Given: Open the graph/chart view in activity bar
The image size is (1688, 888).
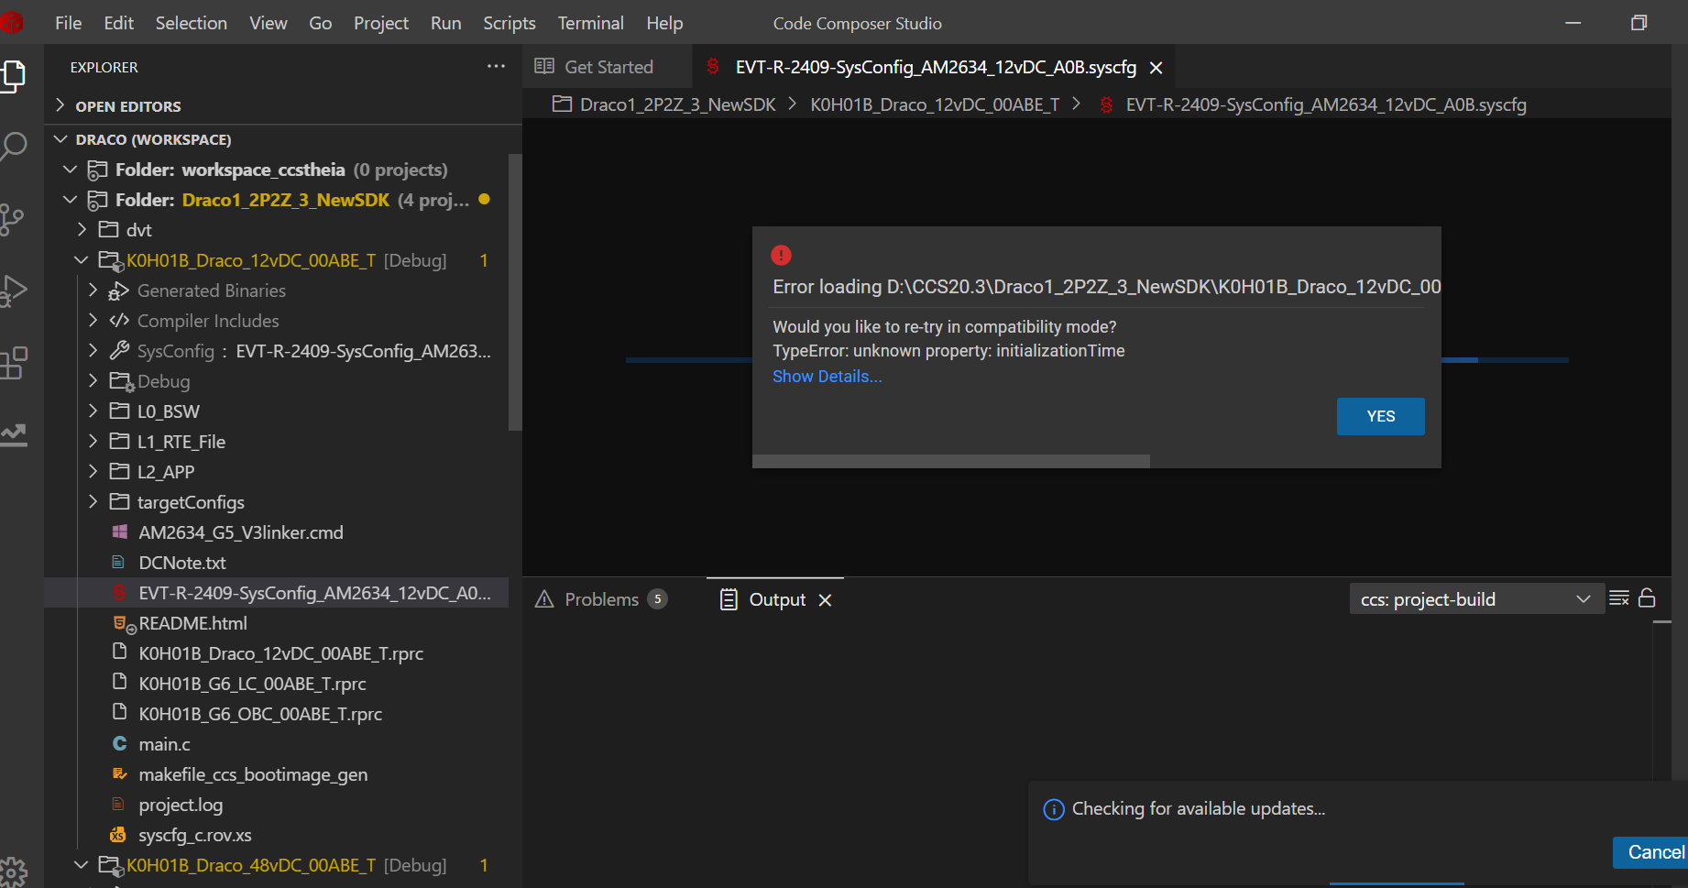Looking at the screenshot, I should (13, 434).
